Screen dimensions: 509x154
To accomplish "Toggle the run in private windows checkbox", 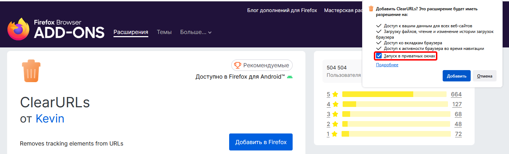I will pyautogui.click(x=379, y=56).
